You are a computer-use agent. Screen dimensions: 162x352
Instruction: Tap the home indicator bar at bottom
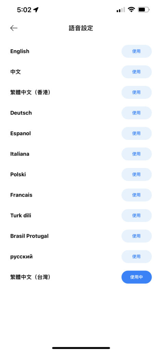[x=81, y=348]
